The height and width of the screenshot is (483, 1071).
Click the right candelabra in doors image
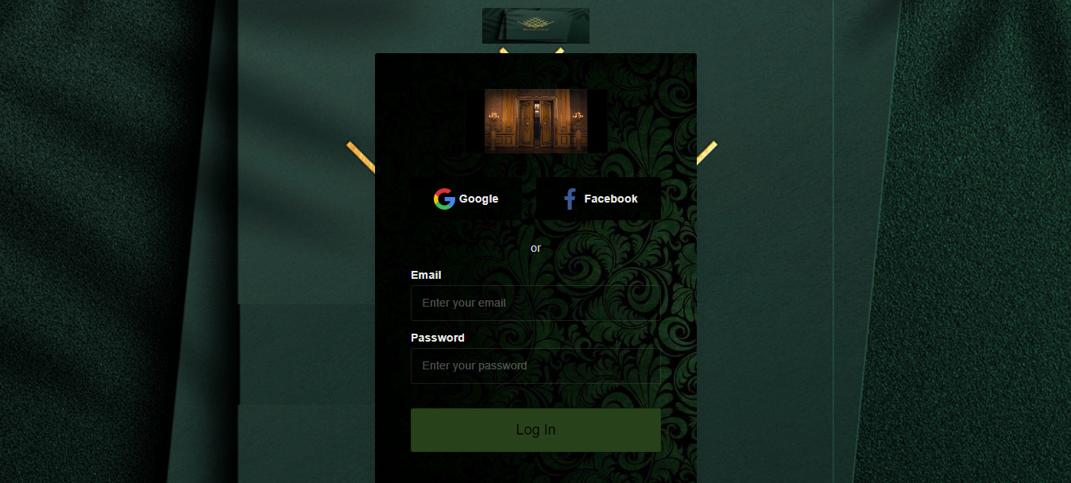(x=577, y=119)
